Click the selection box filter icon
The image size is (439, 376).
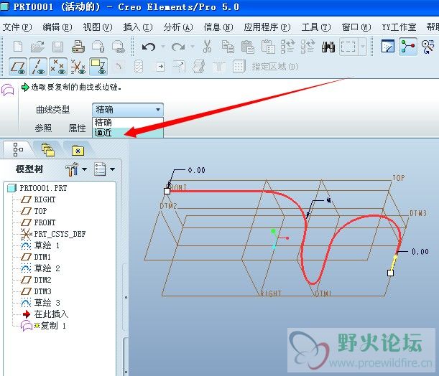point(348,47)
